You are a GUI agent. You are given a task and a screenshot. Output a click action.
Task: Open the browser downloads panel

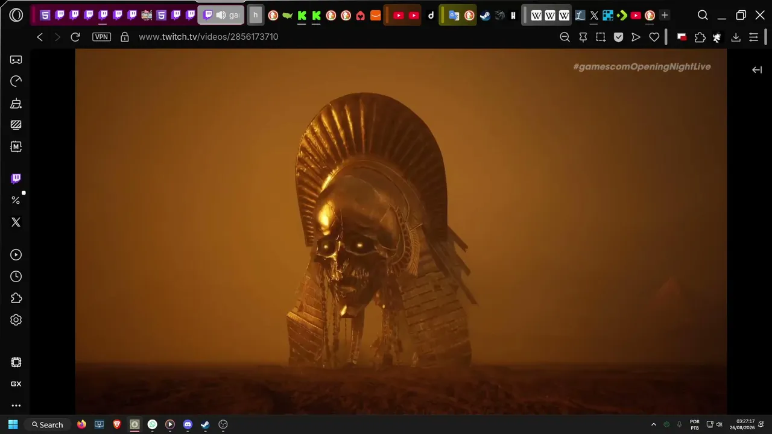735,37
